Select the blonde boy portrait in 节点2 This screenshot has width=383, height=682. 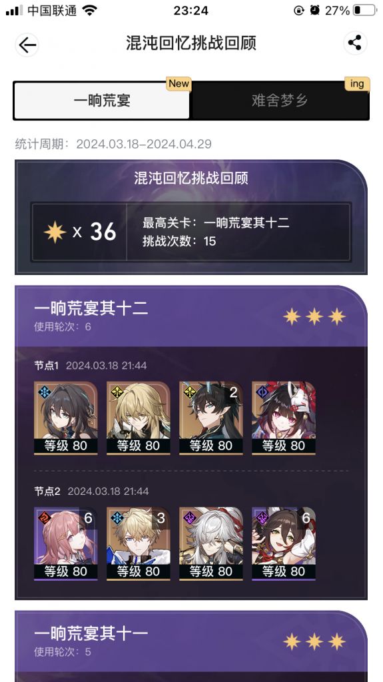[x=139, y=543]
